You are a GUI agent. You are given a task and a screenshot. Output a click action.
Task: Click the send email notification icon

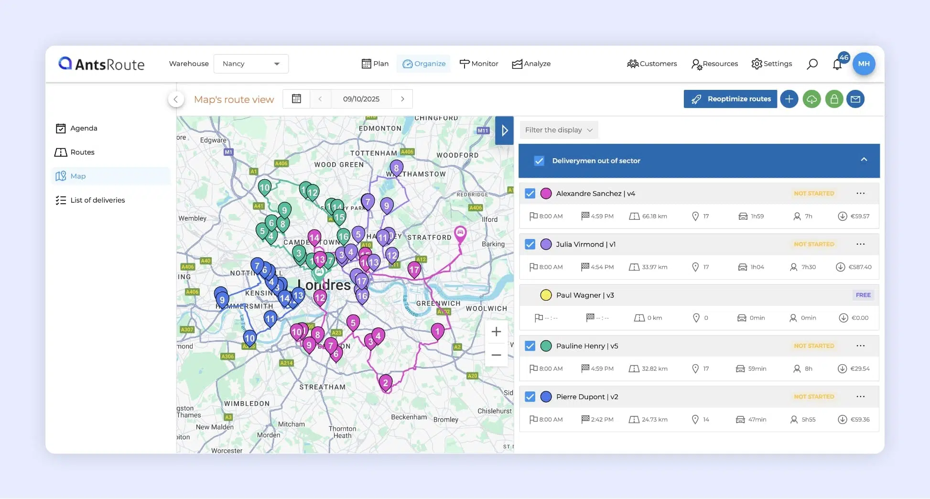click(x=856, y=99)
